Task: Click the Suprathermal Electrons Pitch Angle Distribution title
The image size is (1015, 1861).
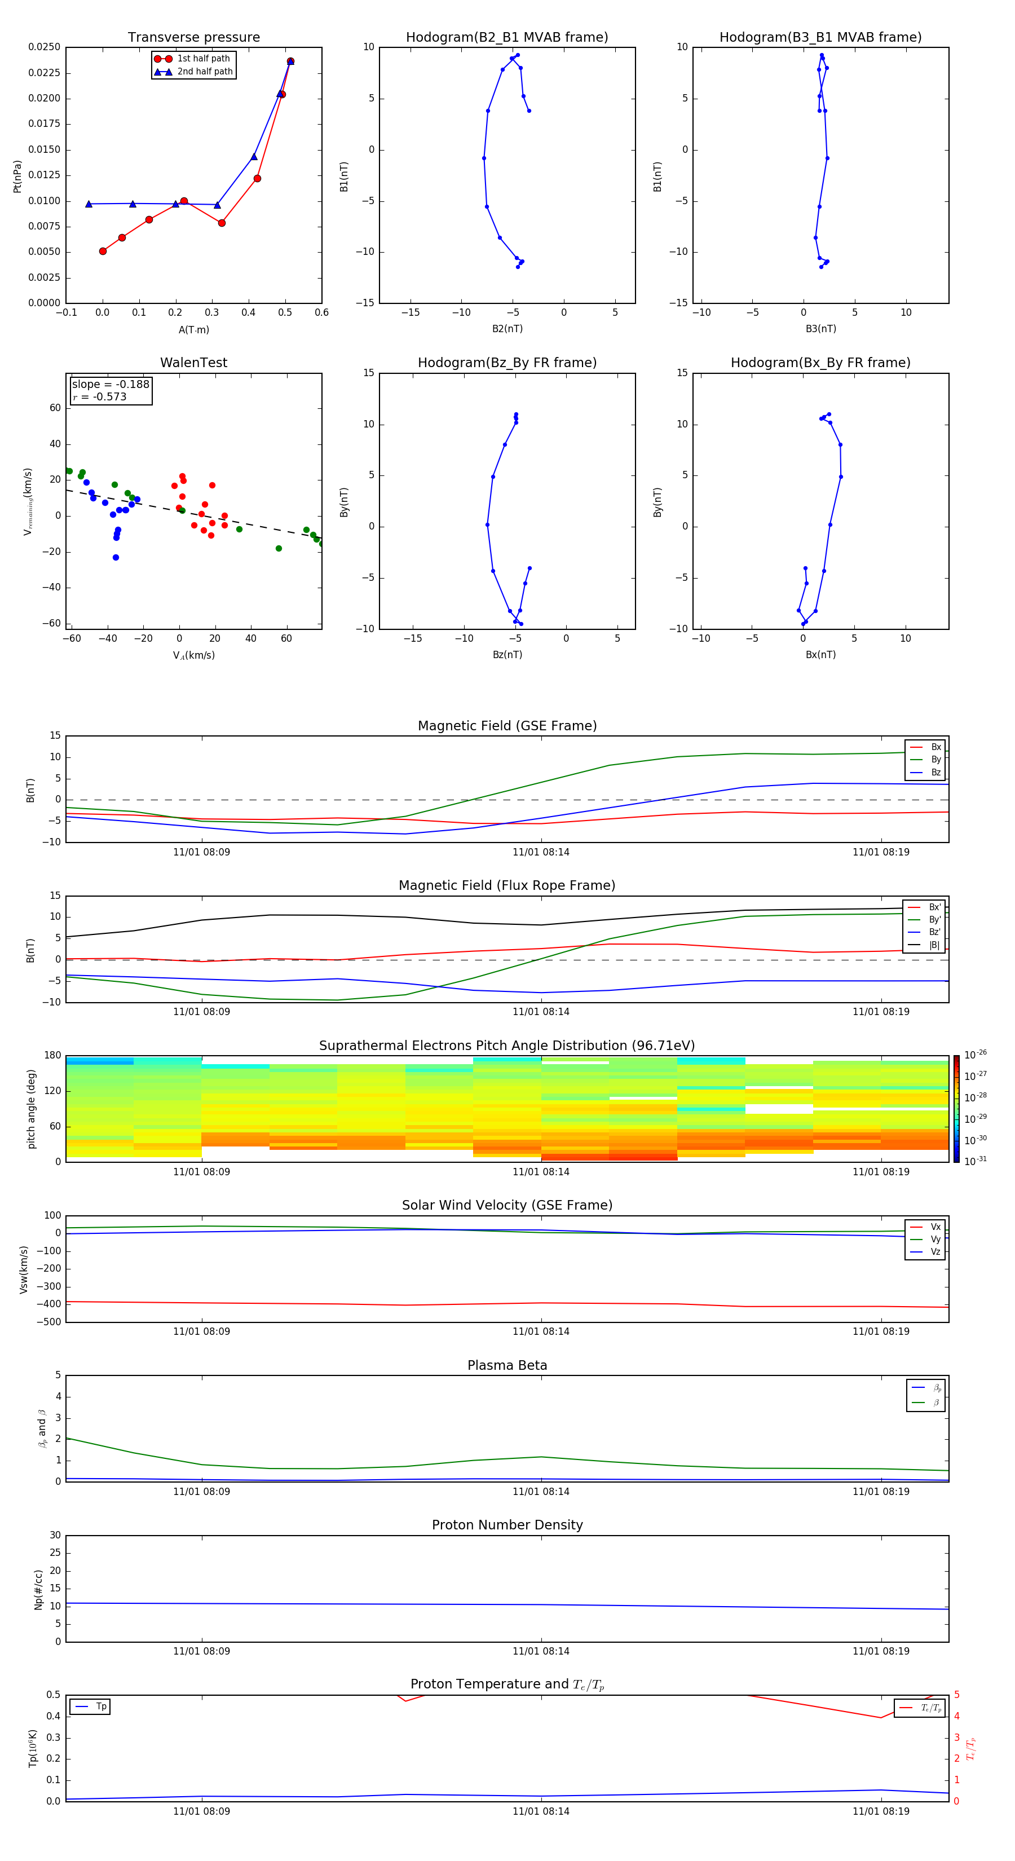Action: coord(507,1046)
